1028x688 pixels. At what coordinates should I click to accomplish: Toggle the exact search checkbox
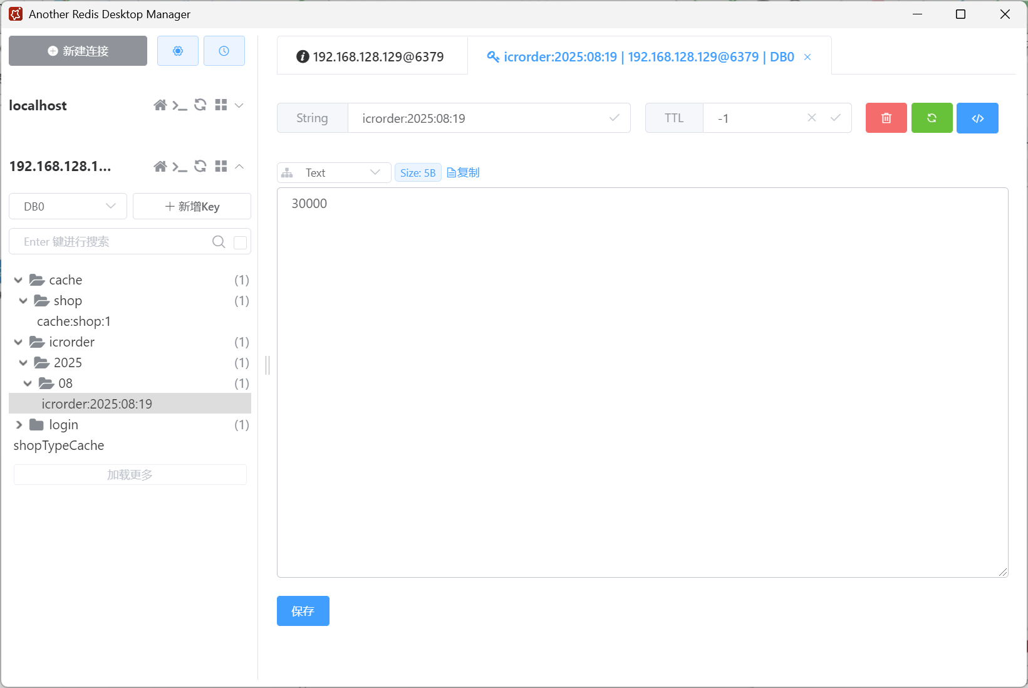(x=240, y=242)
